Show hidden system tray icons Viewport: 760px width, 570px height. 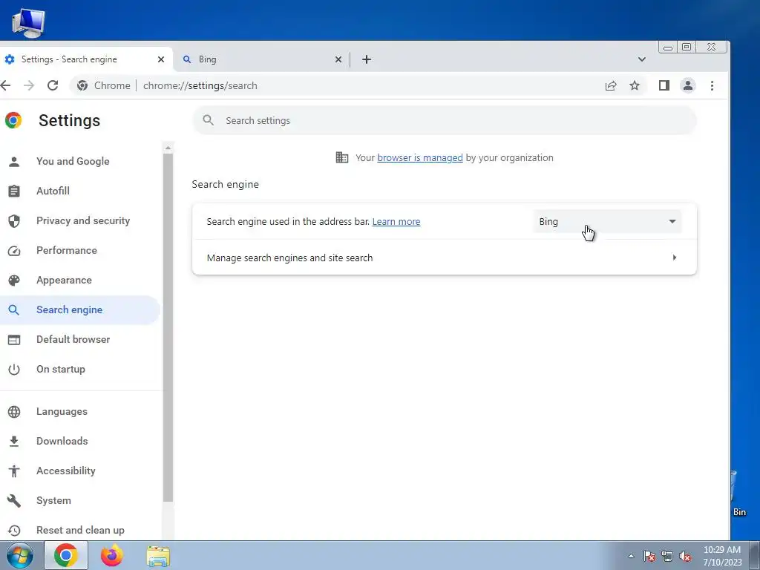coord(631,557)
